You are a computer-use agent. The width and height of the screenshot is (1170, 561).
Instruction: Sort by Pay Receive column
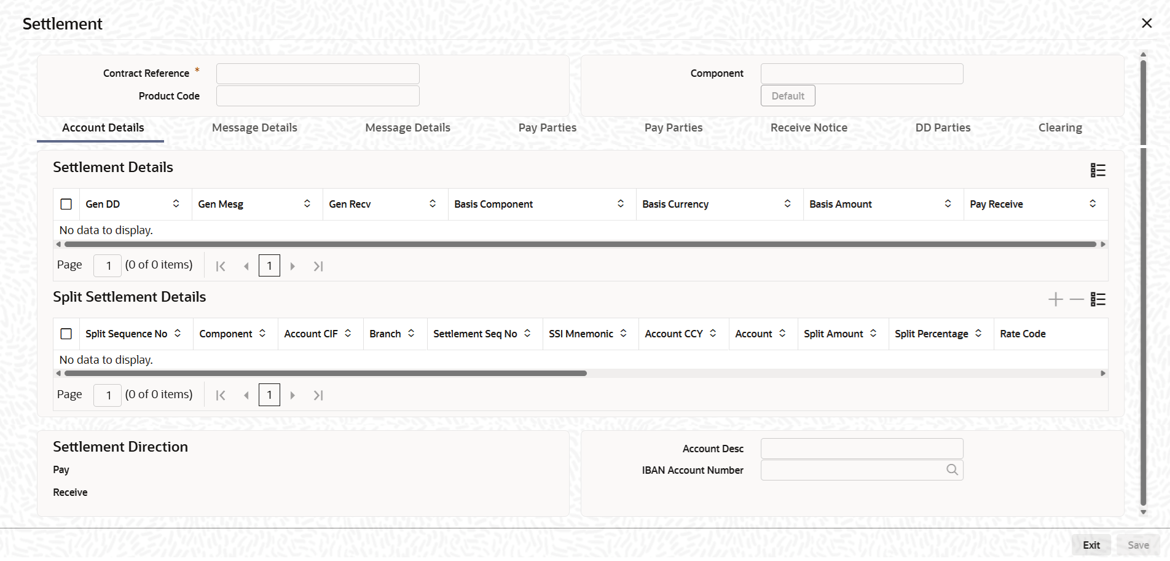[1093, 203]
